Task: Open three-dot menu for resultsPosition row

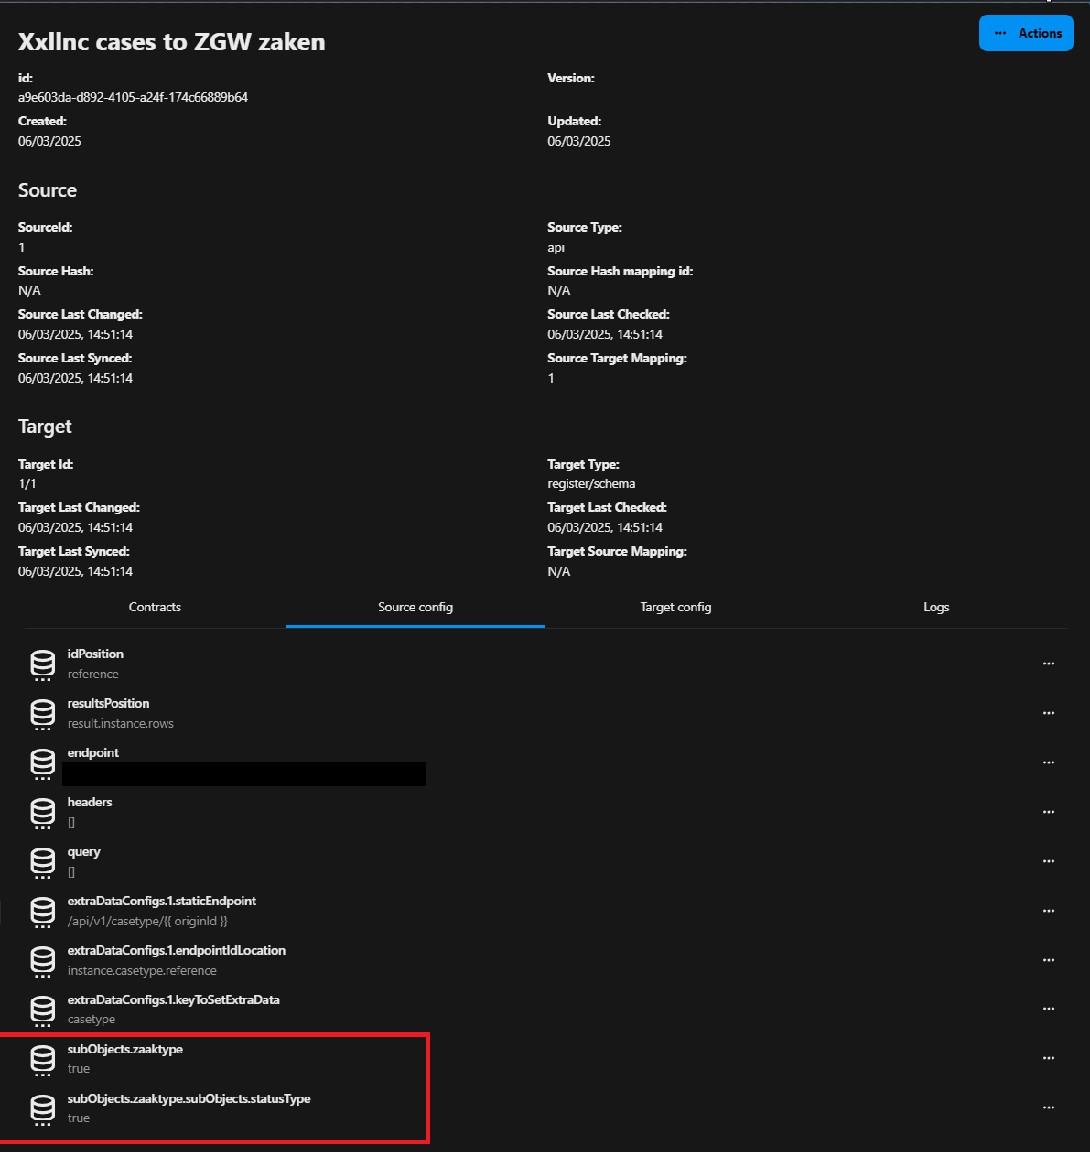Action: click(x=1049, y=713)
